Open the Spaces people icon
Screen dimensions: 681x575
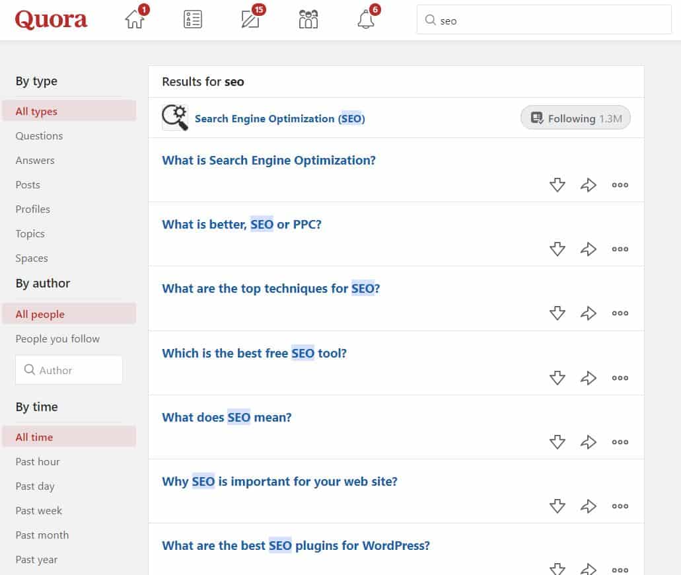pos(308,19)
